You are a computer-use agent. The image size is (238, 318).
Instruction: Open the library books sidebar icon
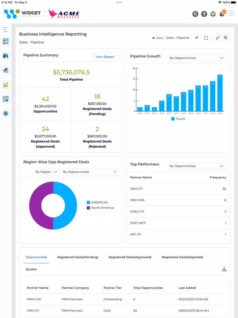tap(6, 55)
